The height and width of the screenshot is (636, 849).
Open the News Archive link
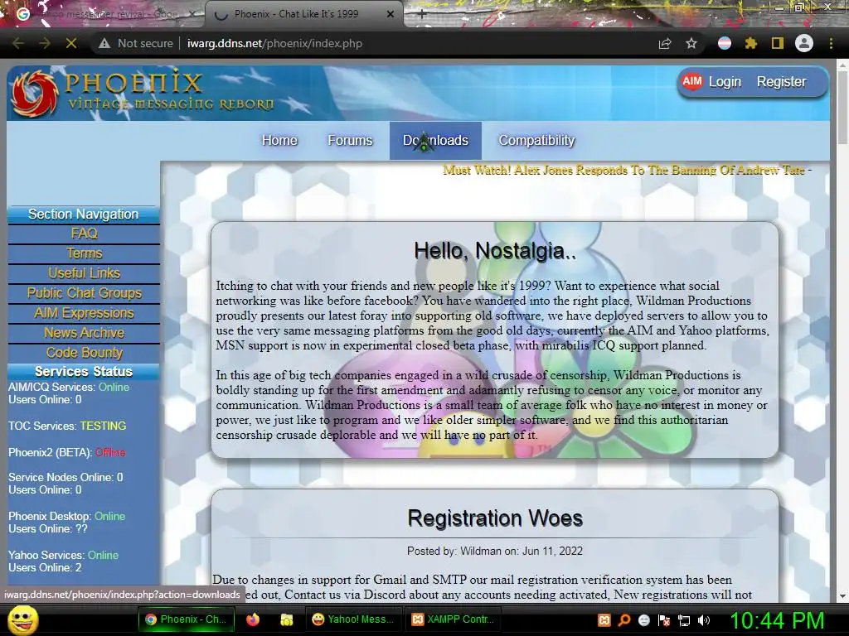click(x=84, y=333)
